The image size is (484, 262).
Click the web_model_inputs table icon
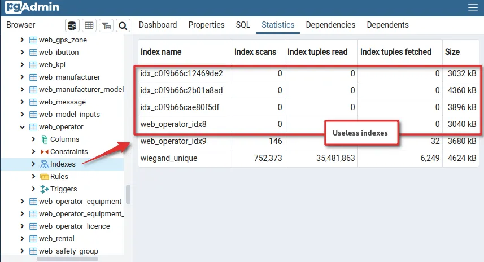pos(33,115)
